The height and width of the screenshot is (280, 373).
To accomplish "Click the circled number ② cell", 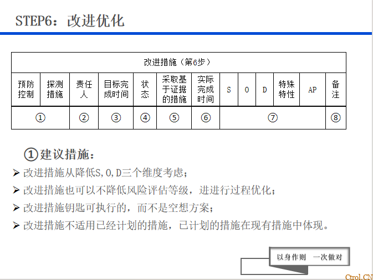I will click(84, 117).
